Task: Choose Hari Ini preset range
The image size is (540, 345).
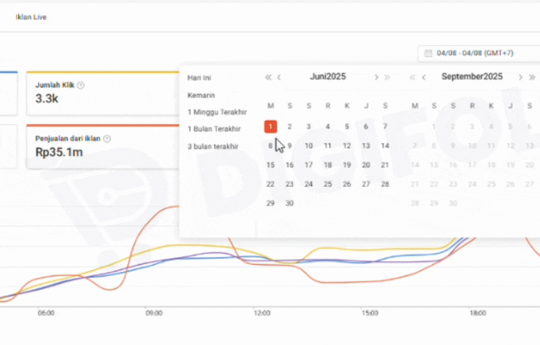Action: pos(199,78)
